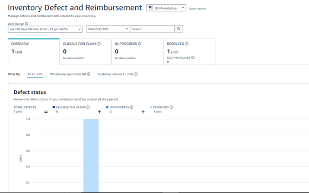Select the Overview tab card
309x193 pixels.
point(34,52)
